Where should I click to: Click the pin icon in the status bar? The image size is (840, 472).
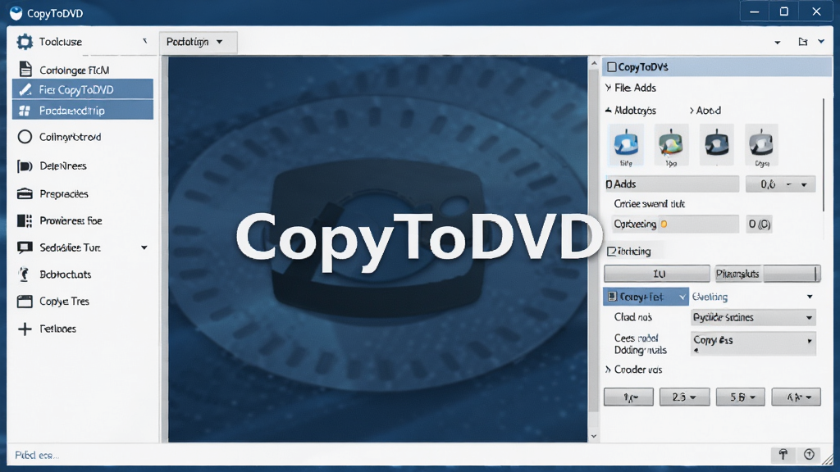point(783,455)
